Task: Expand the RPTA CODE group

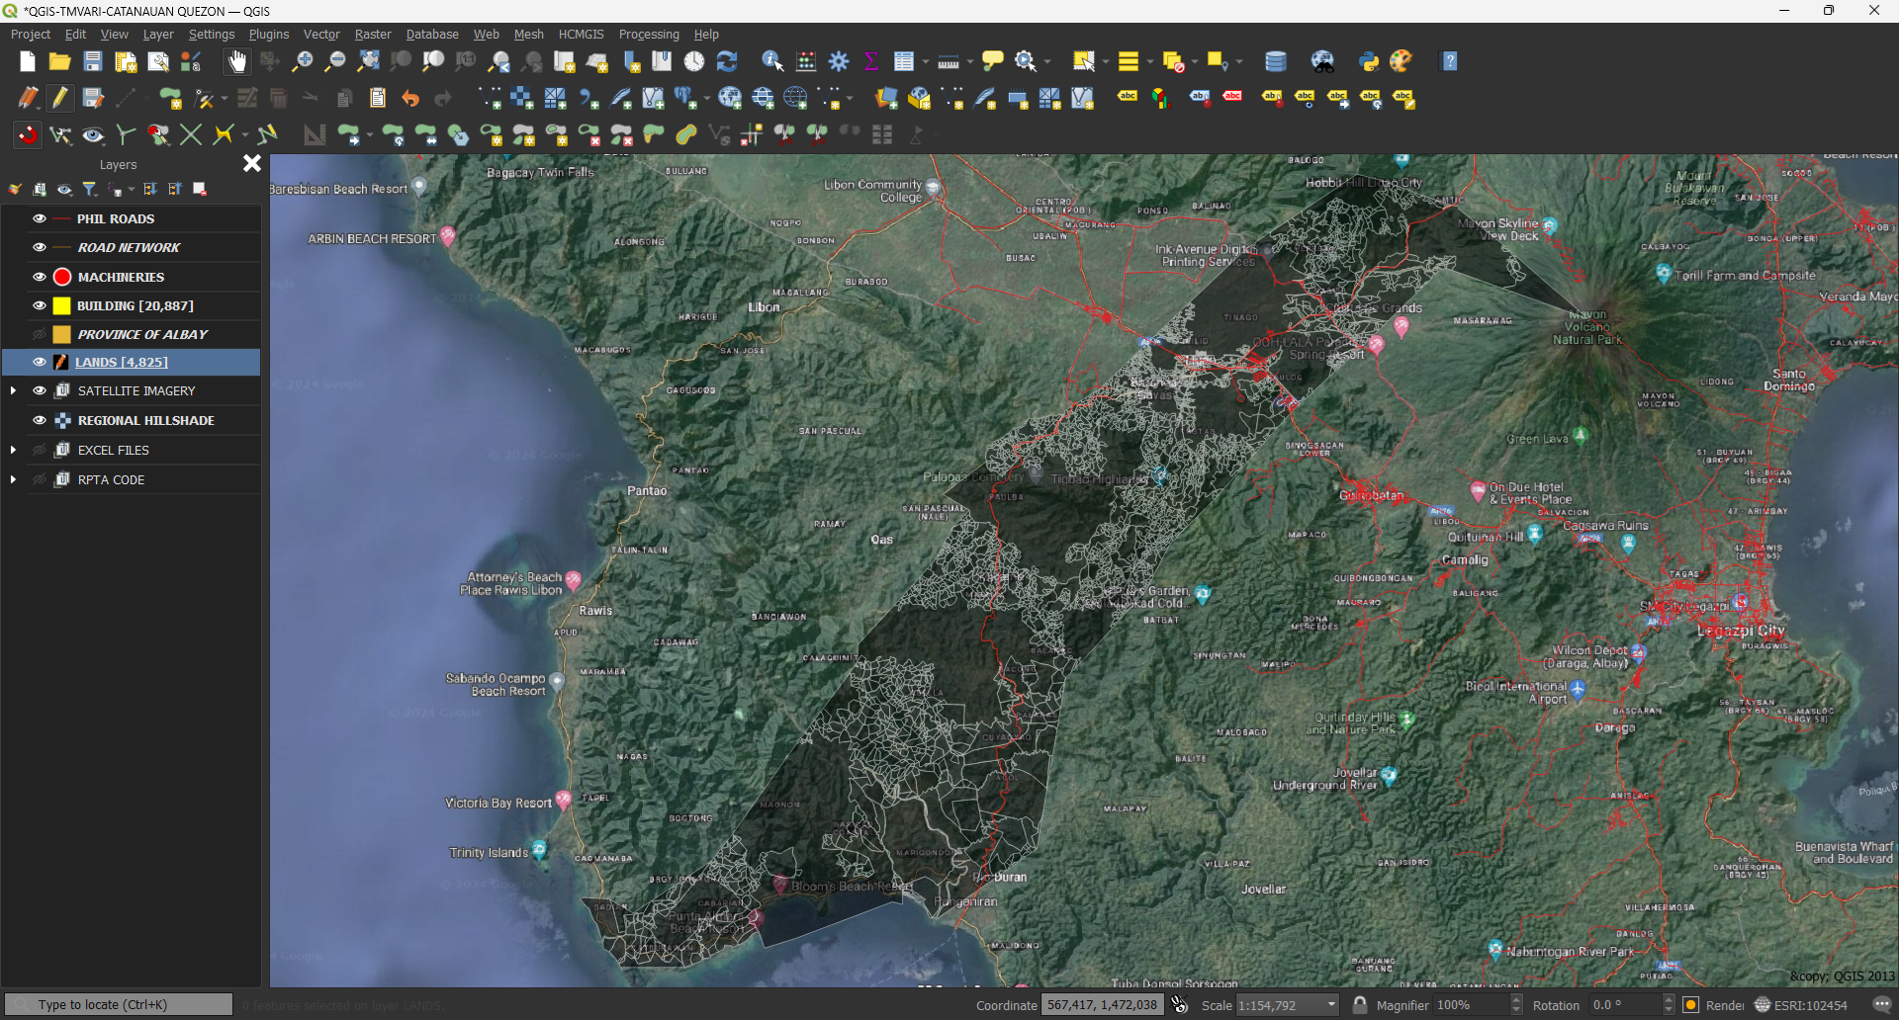Action: tap(13, 479)
